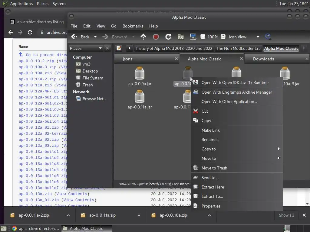Open the Go menu
Screen dimensions: 310x232
114,26
